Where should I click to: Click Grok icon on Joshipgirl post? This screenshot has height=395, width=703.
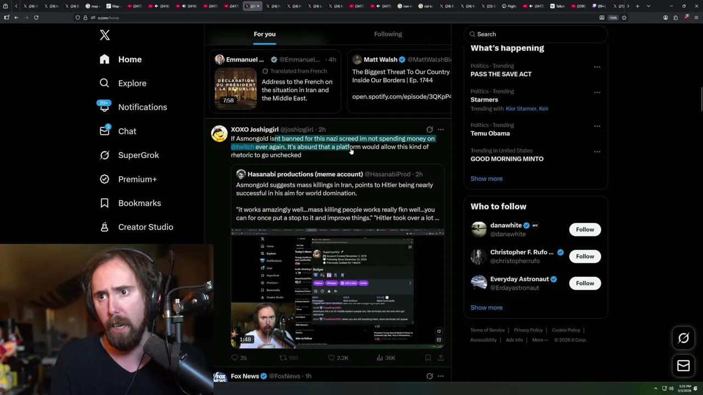[429, 129]
